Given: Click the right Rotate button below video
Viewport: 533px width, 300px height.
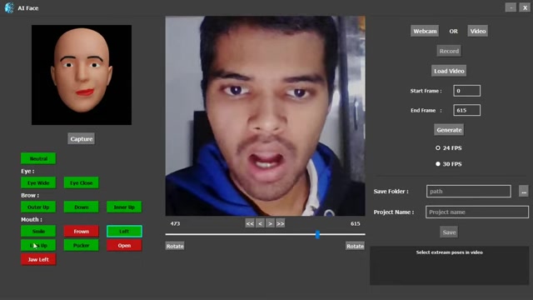Looking at the screenshot, I should pyautogui.click(x=355, y=246).
